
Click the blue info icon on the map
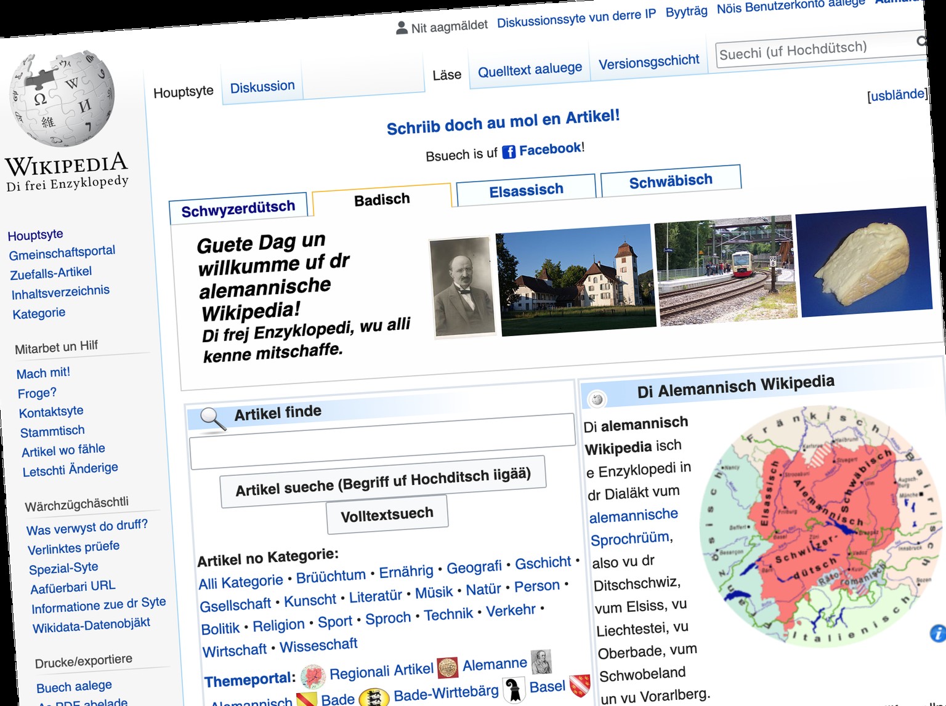point(937,633)
